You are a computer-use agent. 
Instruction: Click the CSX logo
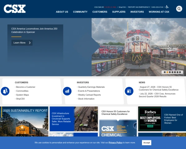coord(15,9)
